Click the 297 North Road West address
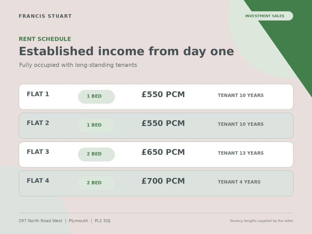 pos(41,221)
